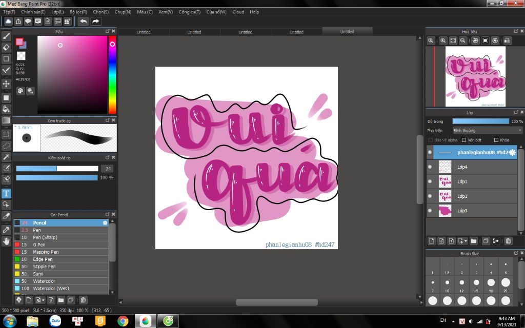Select the Watercolor brush
This screenshot has width=525, height=328.
click(x=44, y=281)
